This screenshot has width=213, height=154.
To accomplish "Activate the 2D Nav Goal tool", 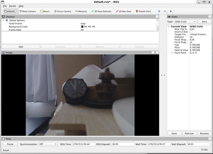I will point(123,11).
